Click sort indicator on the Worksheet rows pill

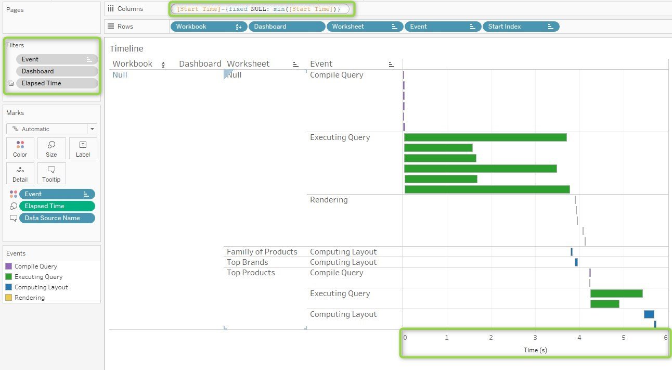tap(395, 27)
